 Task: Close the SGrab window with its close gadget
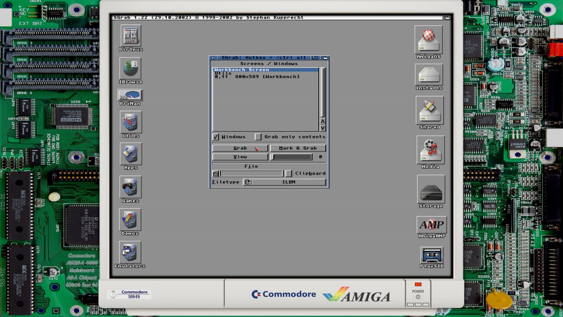(213, 58)
